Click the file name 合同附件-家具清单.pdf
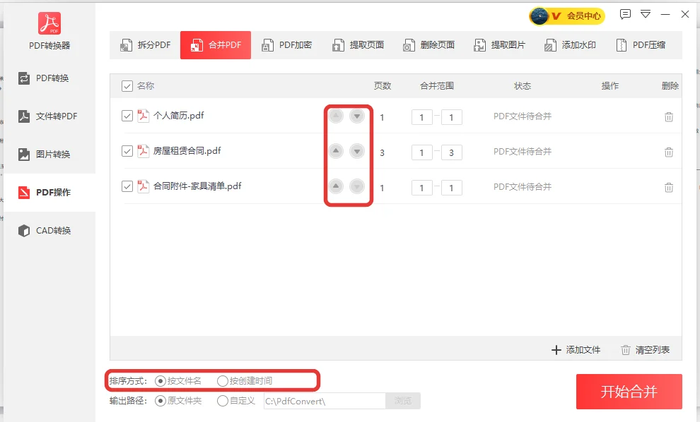The image size is (700, 422). [x=197, y=186]
